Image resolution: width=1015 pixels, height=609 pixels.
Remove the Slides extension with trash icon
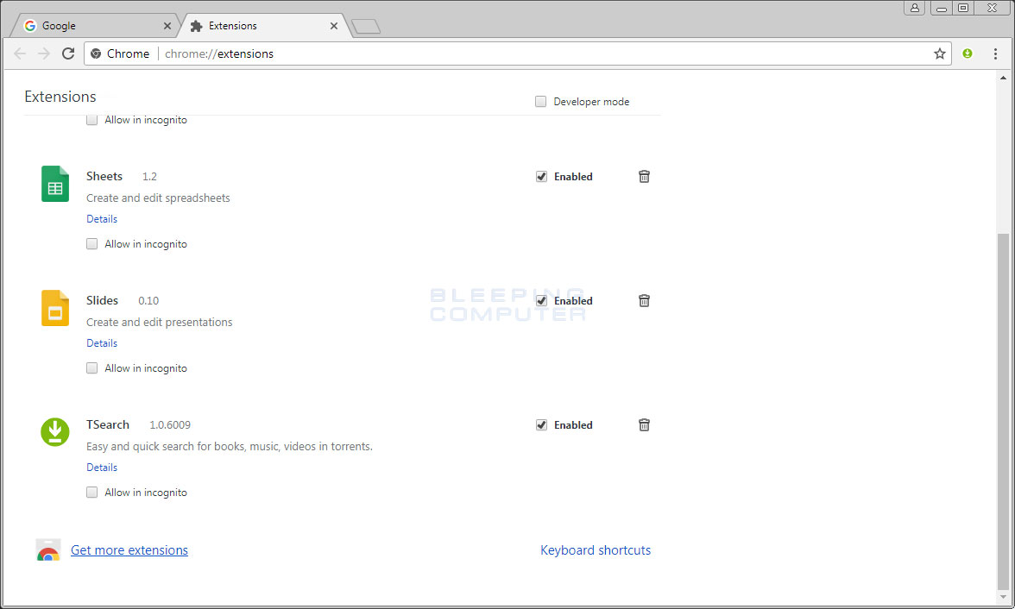point(644,301)
